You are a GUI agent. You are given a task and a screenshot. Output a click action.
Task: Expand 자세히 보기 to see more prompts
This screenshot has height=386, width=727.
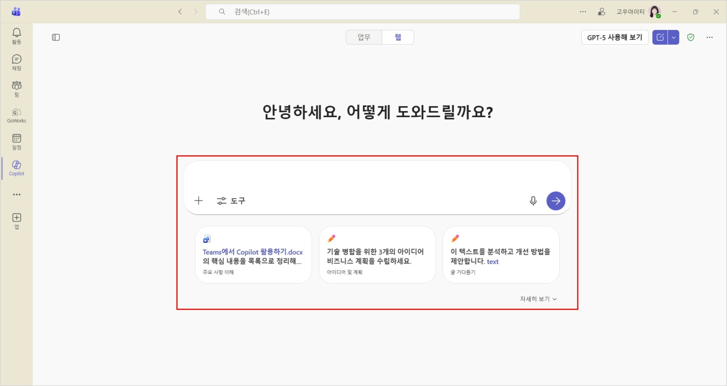[538, 299]
